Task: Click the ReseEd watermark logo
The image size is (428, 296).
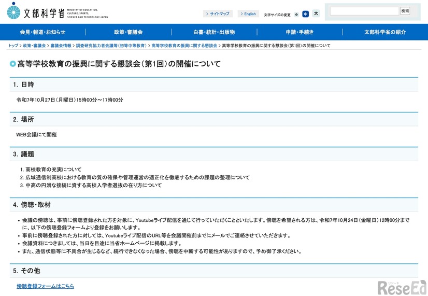Action: tap(402, 287)
